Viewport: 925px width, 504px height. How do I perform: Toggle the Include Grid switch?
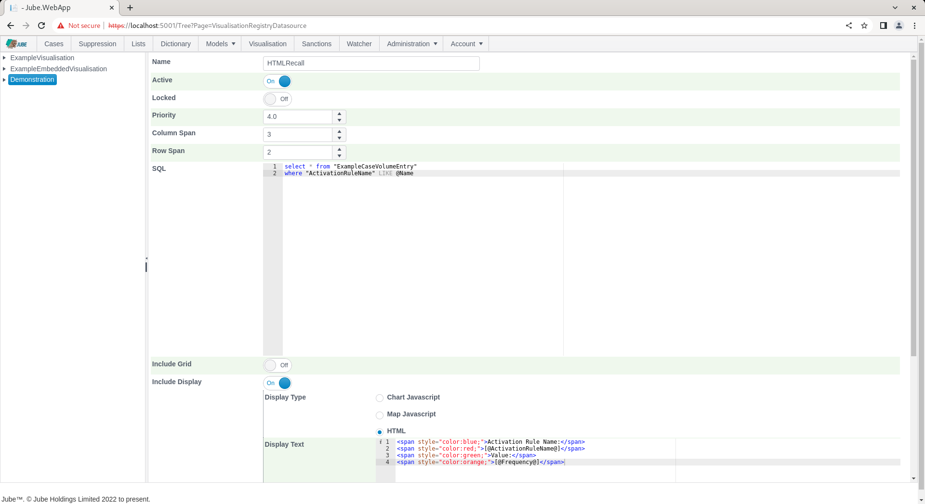coord(277,365)
